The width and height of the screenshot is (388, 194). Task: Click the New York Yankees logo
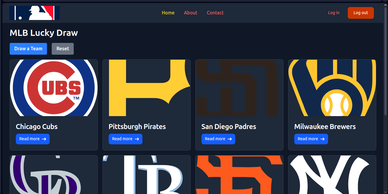[332, 175]
